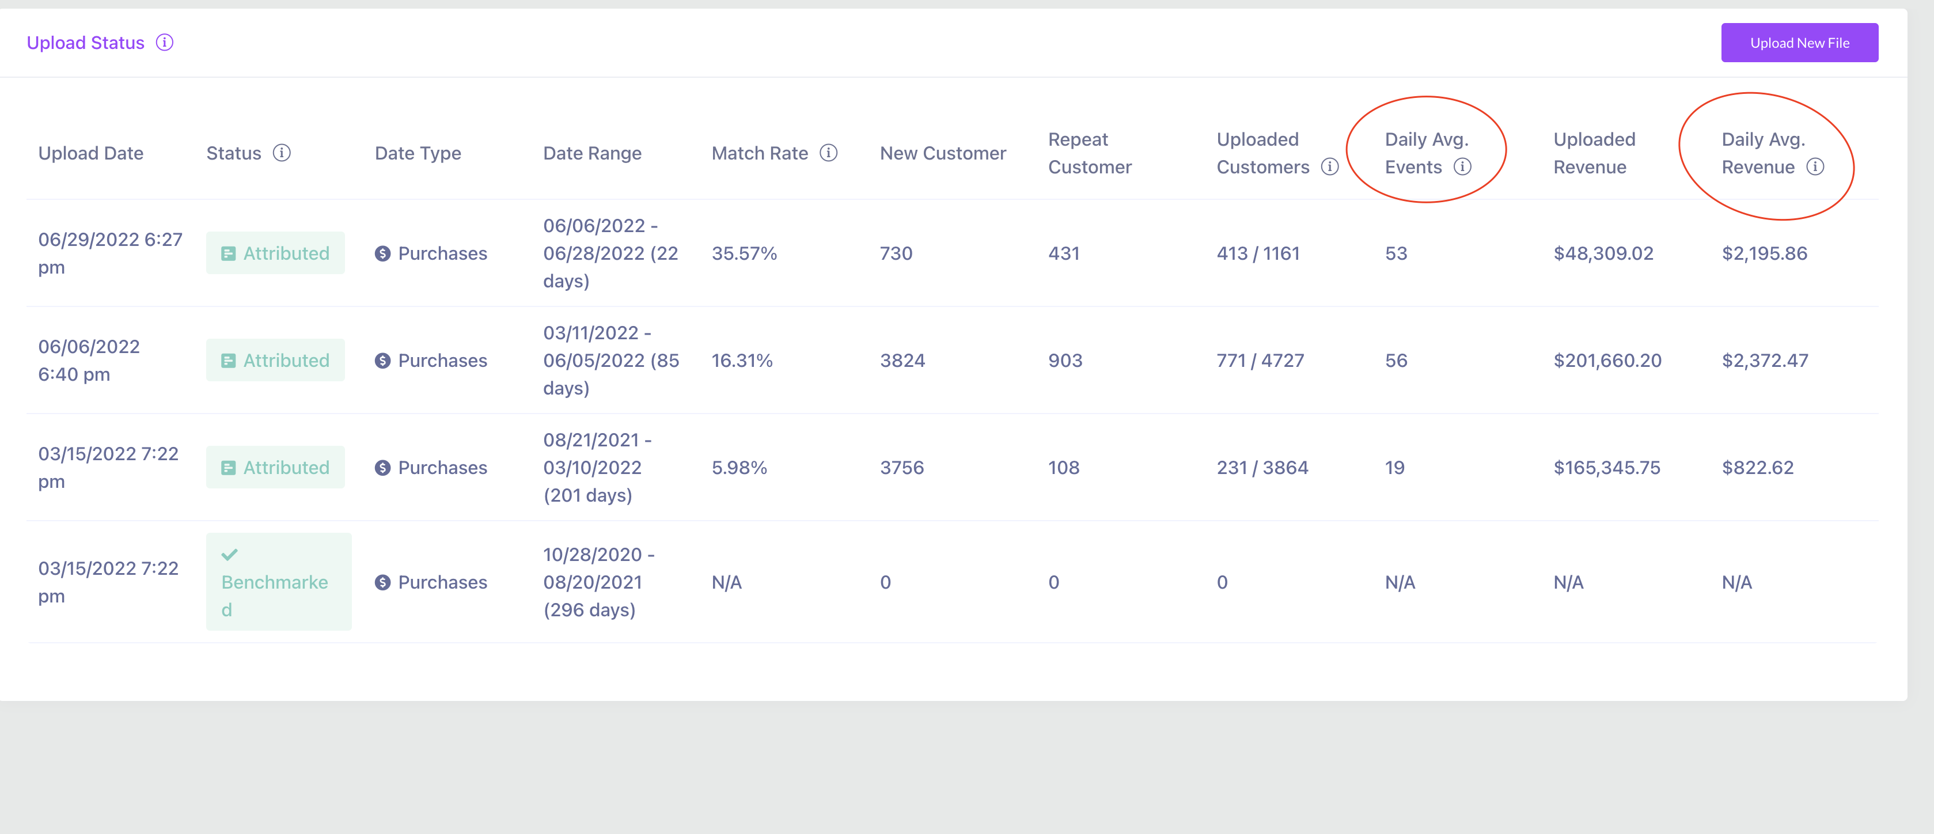The height and width of the screenshot is (834, 1934).
Task: Click info icon next to Upload Status
Action: click(x=164, y=43)
